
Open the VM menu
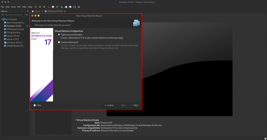click(19, 7)
